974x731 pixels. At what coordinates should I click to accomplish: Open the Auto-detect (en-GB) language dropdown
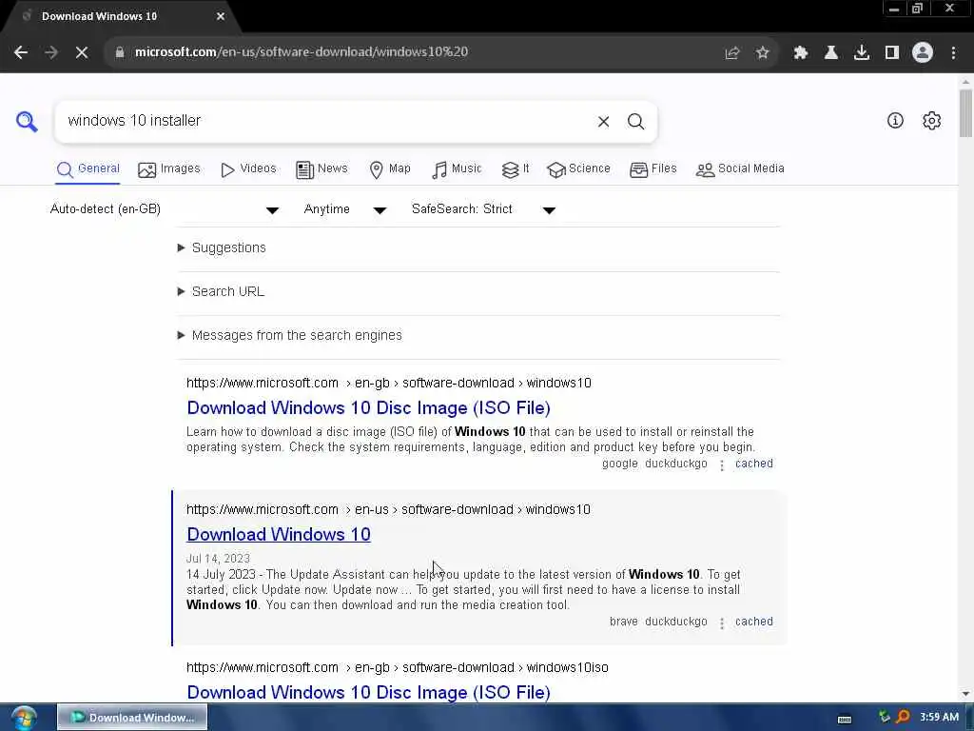164,209
